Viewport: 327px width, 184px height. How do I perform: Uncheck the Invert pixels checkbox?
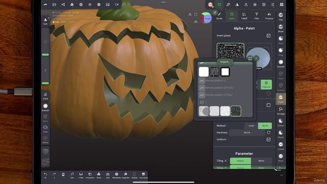tap(268, 36)
